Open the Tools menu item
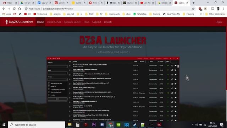This screenshot has width=227, height=128. tap(87, 22)
